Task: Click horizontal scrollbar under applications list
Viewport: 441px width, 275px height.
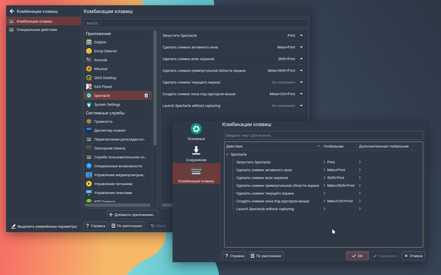Action: click(118, 205)
